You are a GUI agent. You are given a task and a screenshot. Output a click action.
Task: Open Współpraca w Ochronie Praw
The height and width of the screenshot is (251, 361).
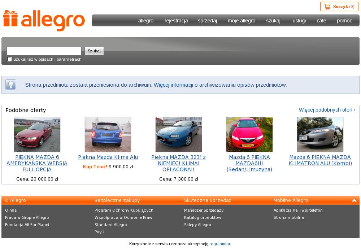coord(123,217)
